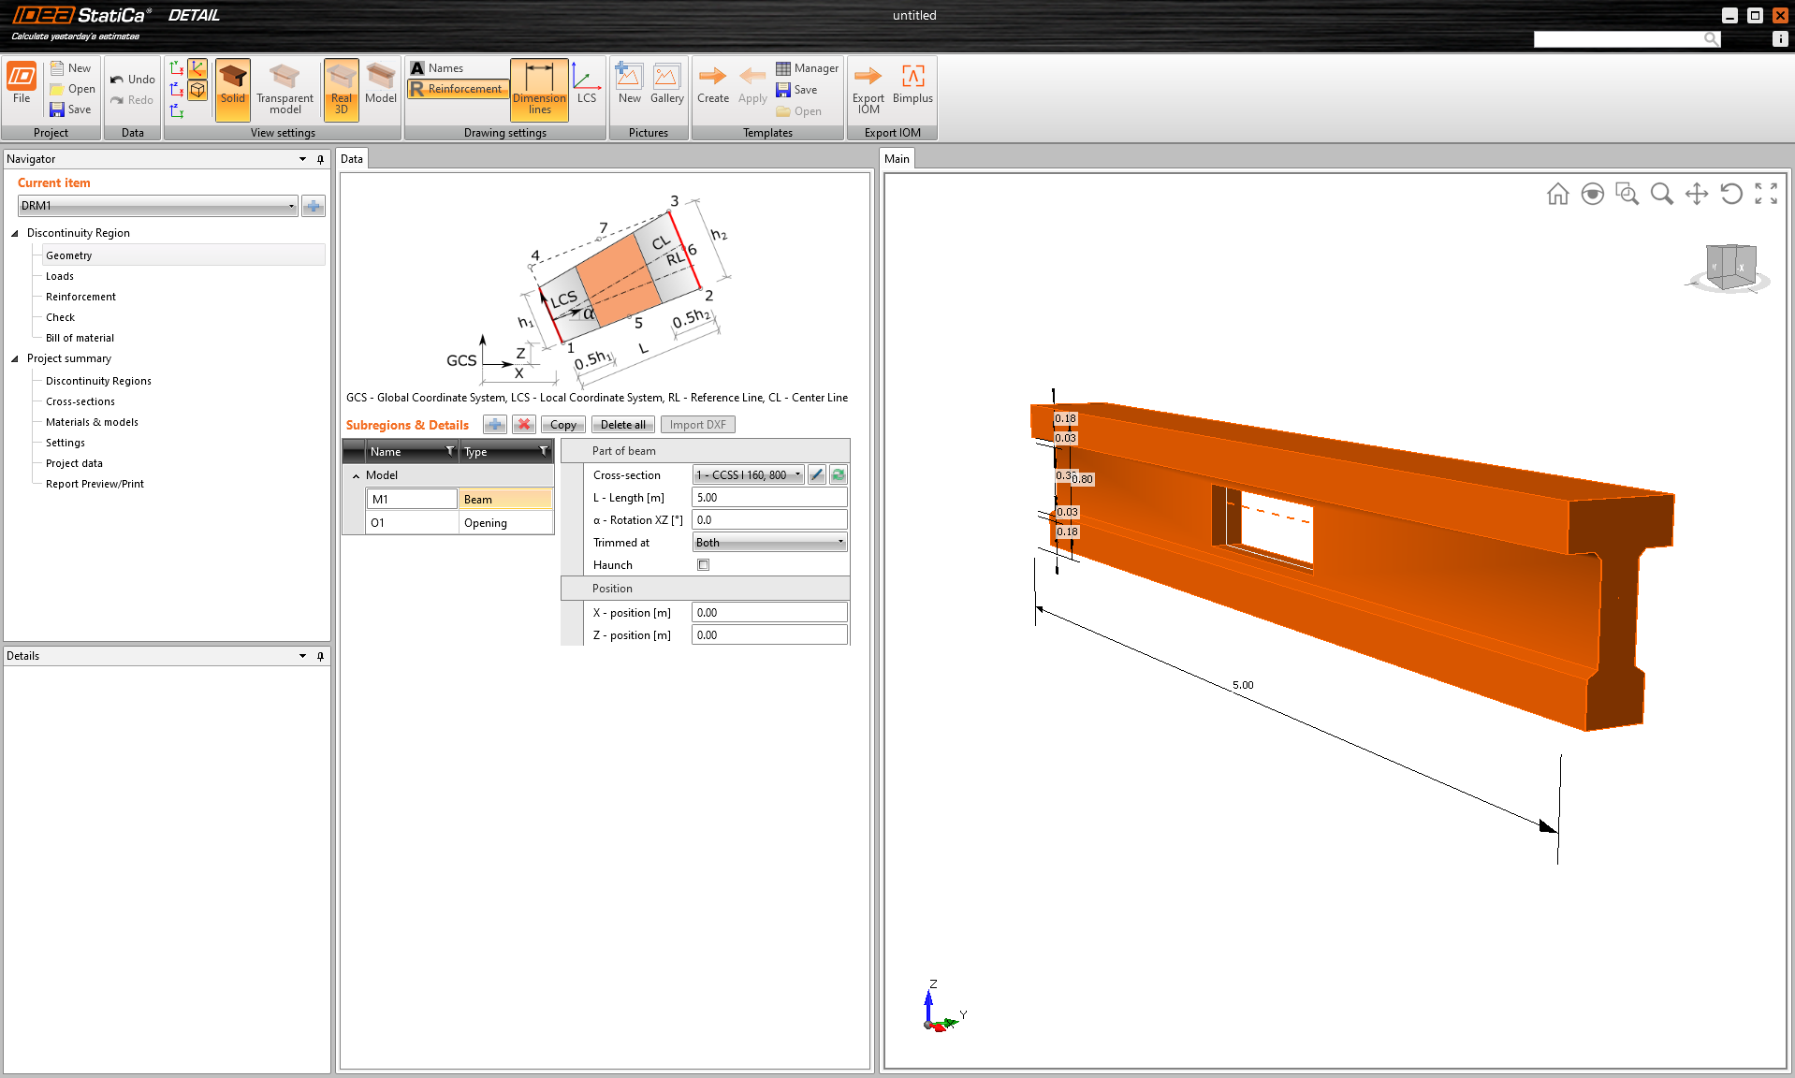Click the home view icon in 3D viewport

pos(1557,194)
